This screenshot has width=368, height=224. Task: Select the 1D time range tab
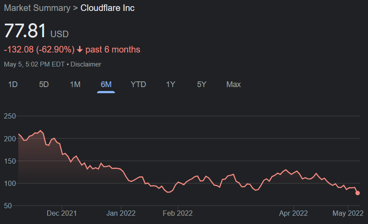point(13,84)
